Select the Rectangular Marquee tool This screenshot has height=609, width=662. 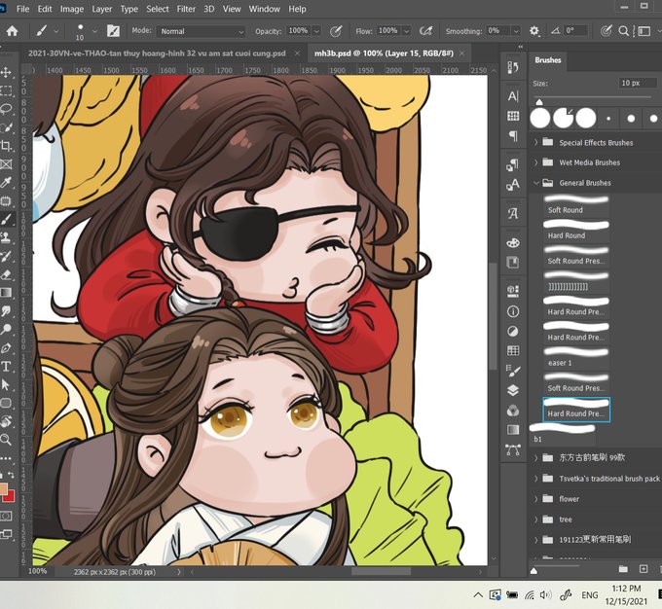[x=6, y=90]
